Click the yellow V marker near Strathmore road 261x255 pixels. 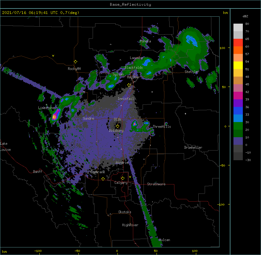coord(130,177)
